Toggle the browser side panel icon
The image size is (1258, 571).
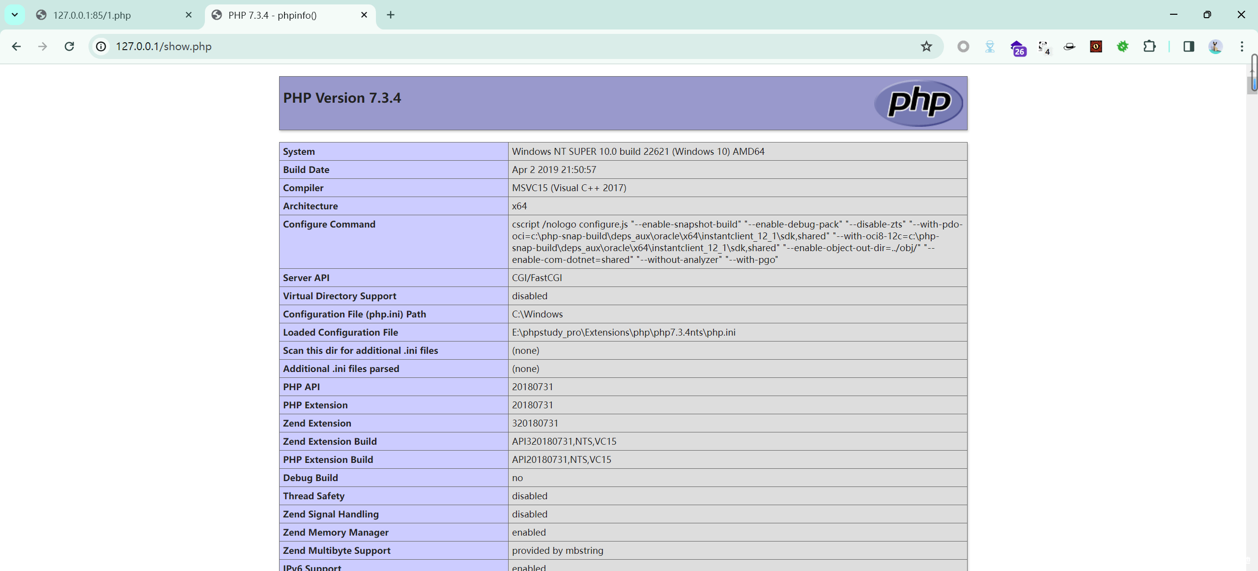(1189, 46)
